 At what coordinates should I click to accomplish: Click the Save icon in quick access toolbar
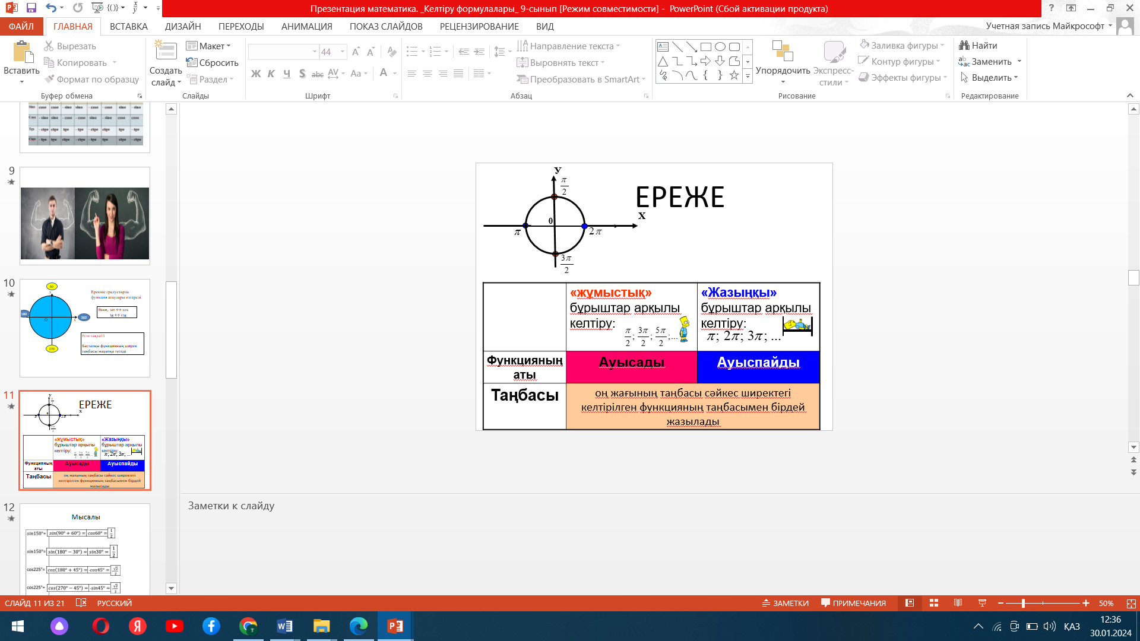[31, 8]
